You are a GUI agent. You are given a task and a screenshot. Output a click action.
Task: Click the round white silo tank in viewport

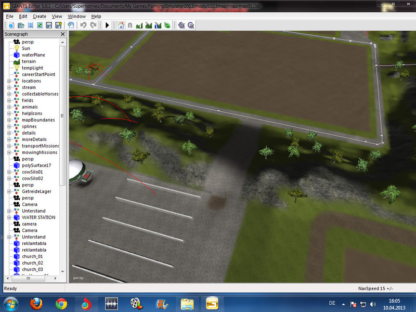[x=77, y=170]
